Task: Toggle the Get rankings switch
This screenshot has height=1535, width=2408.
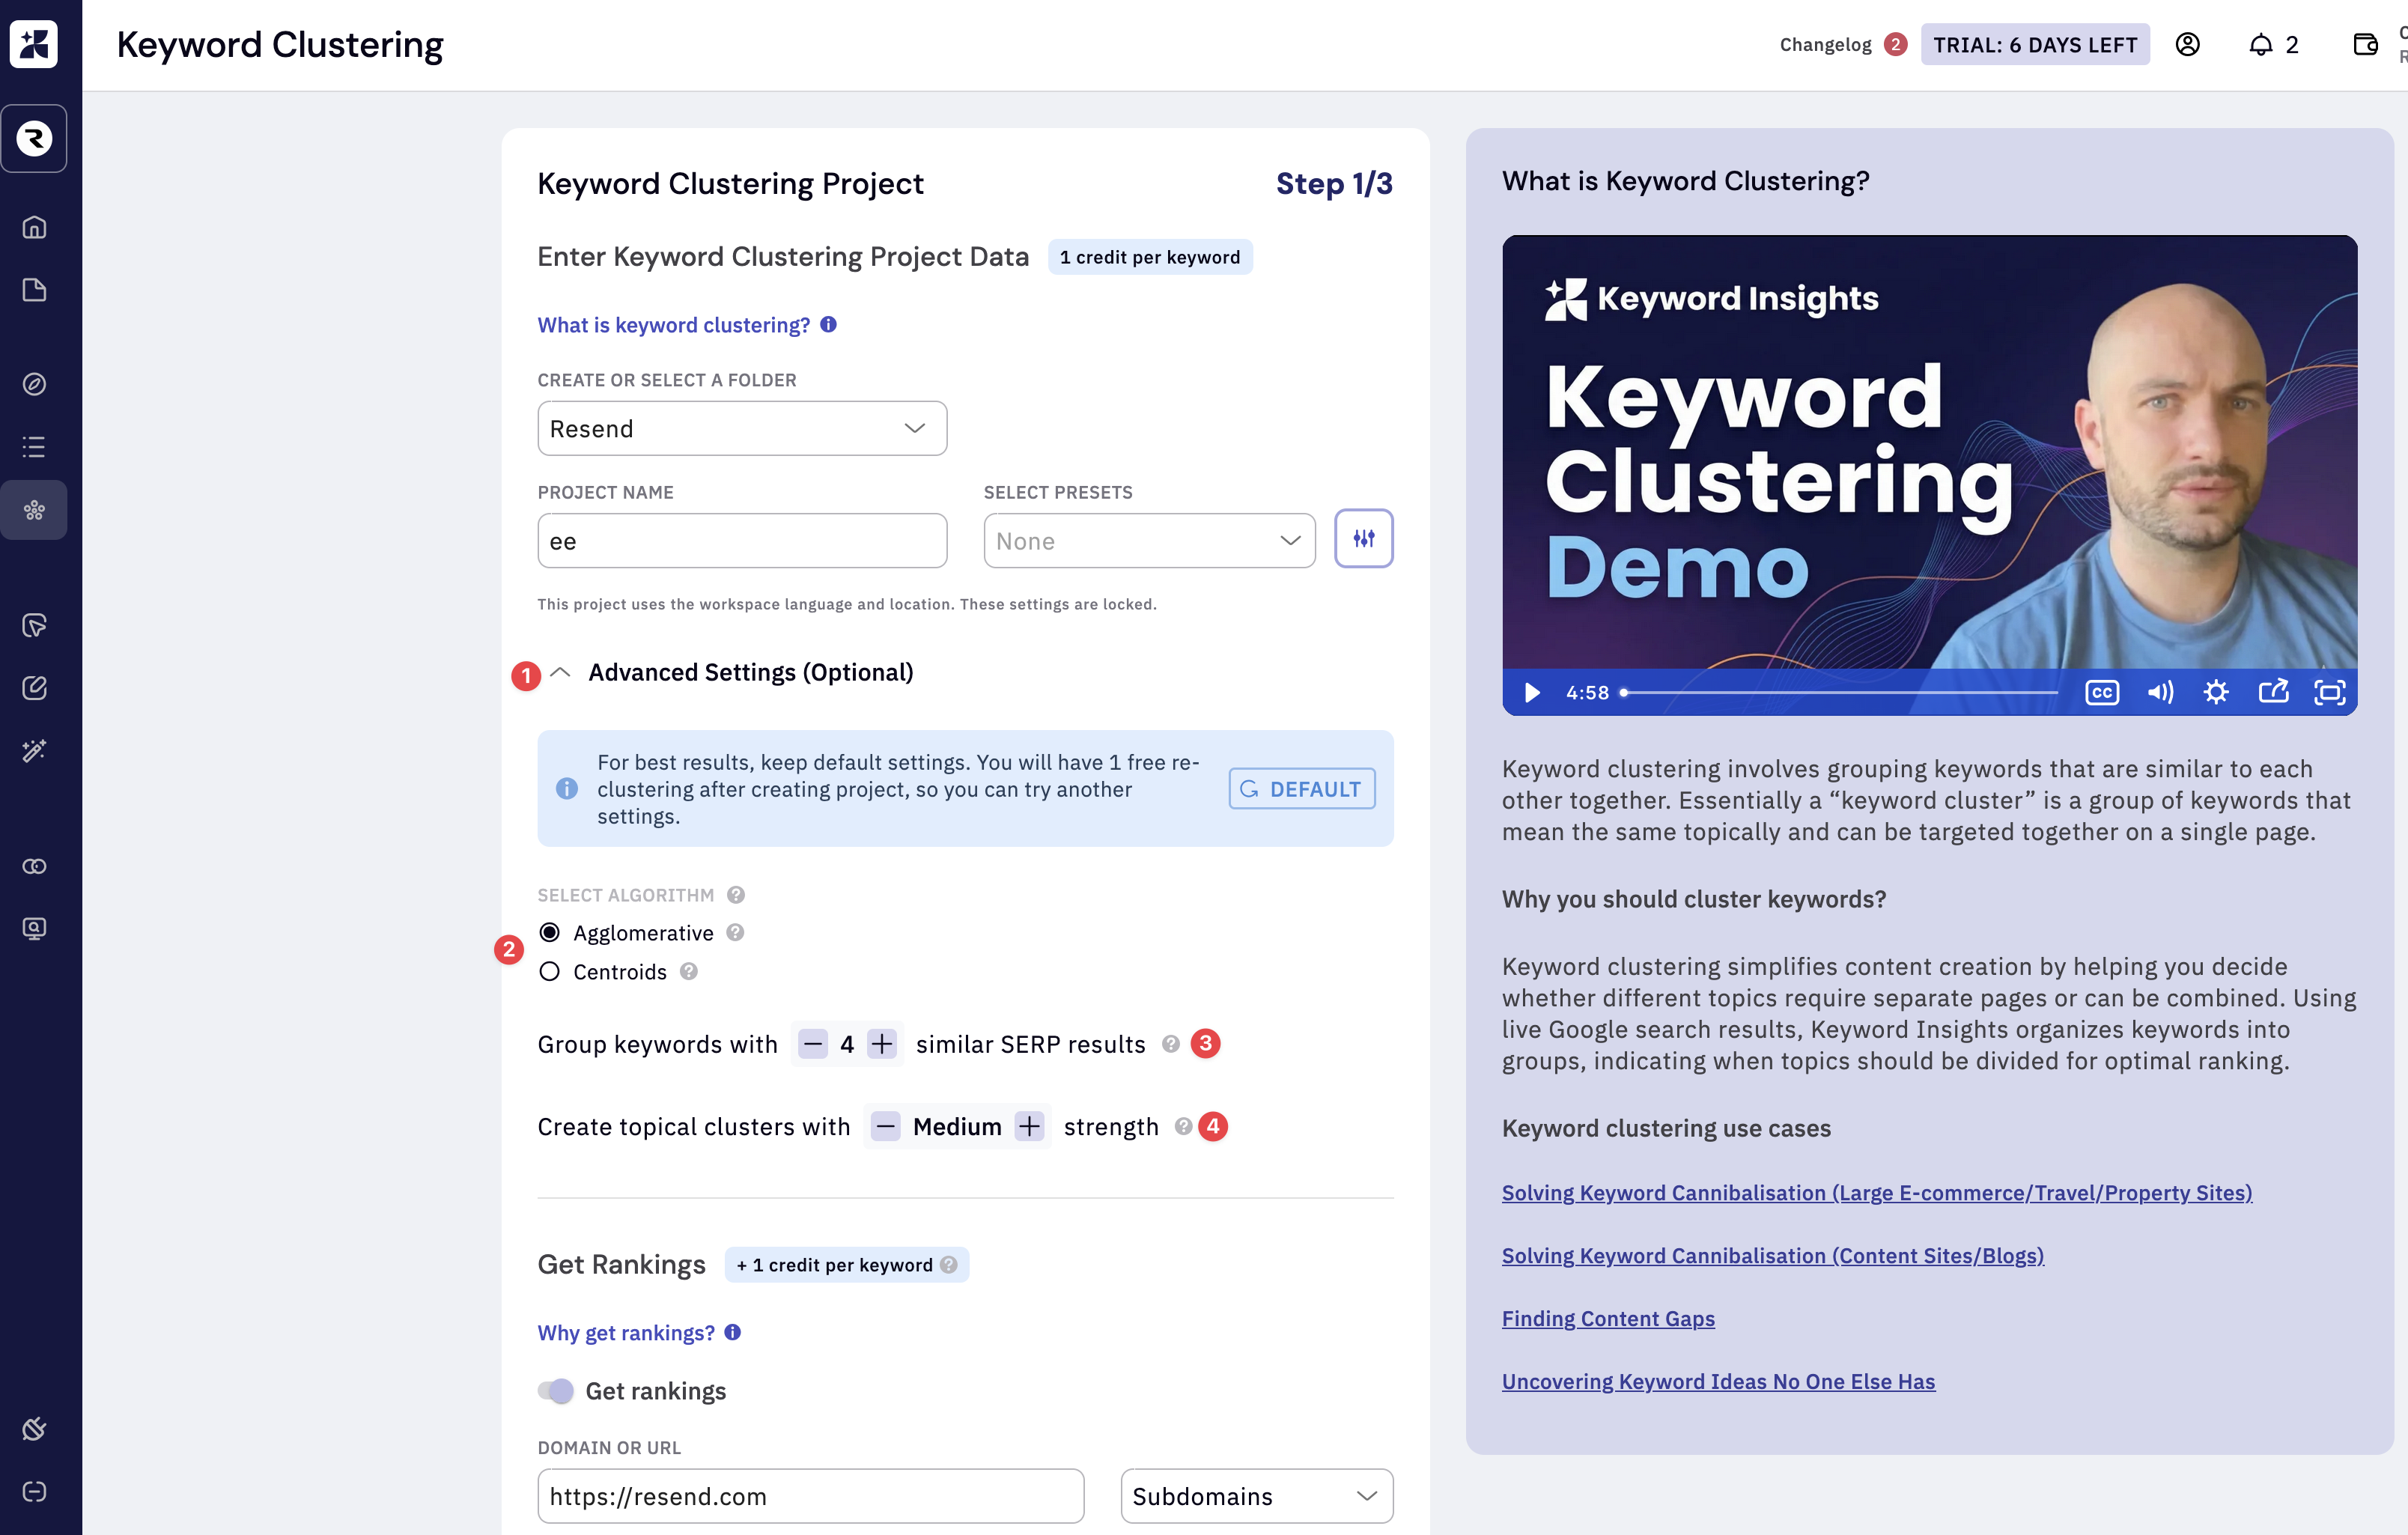Action: [x=556, y=1391]
